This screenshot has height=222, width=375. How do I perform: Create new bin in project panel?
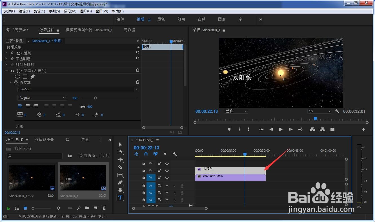pos(87,208)
